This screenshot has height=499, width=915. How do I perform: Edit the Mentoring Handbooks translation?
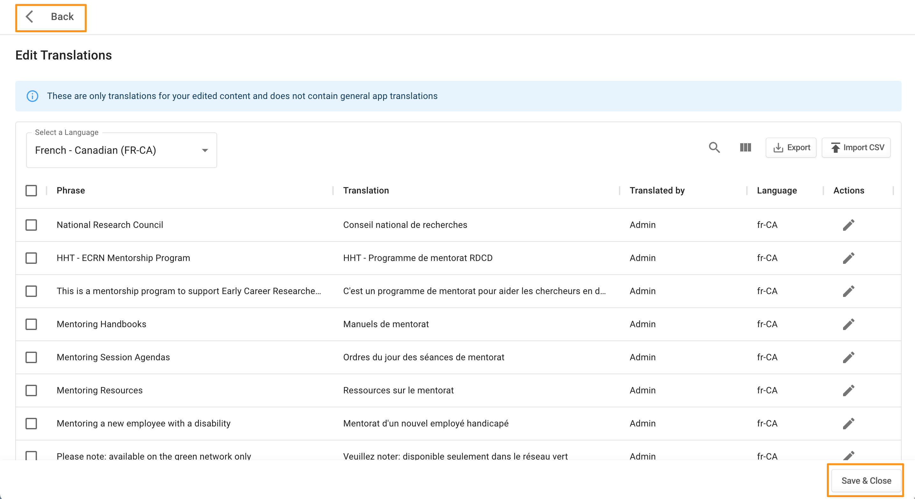(848, 324)
